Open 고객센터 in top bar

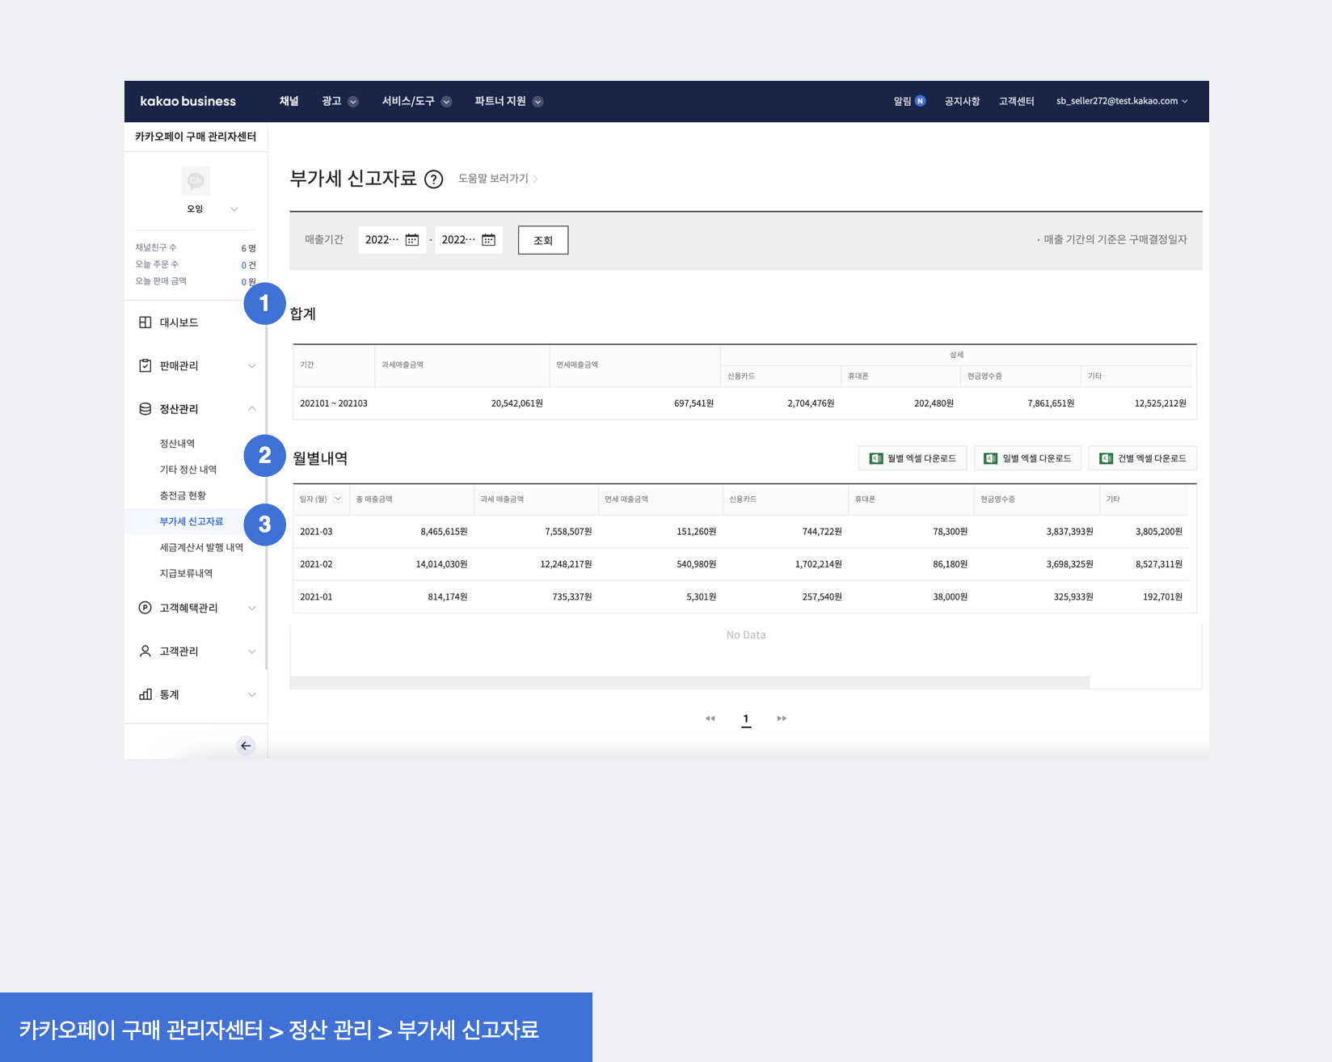(1016, 101)
